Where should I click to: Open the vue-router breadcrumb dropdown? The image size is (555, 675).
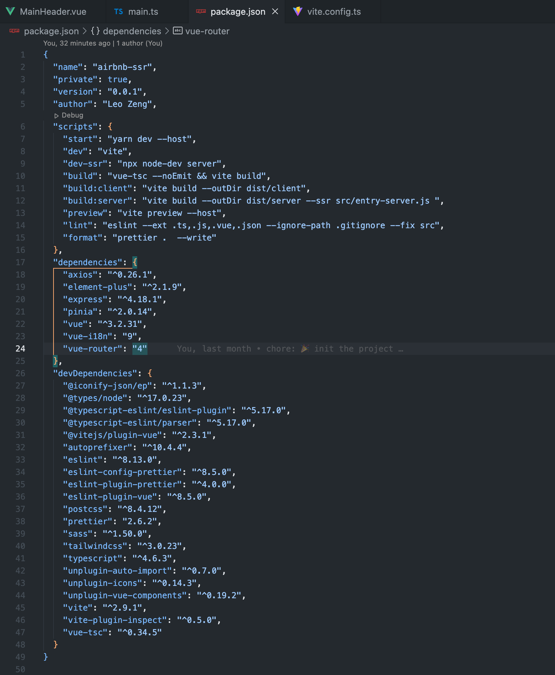(207, 31)
